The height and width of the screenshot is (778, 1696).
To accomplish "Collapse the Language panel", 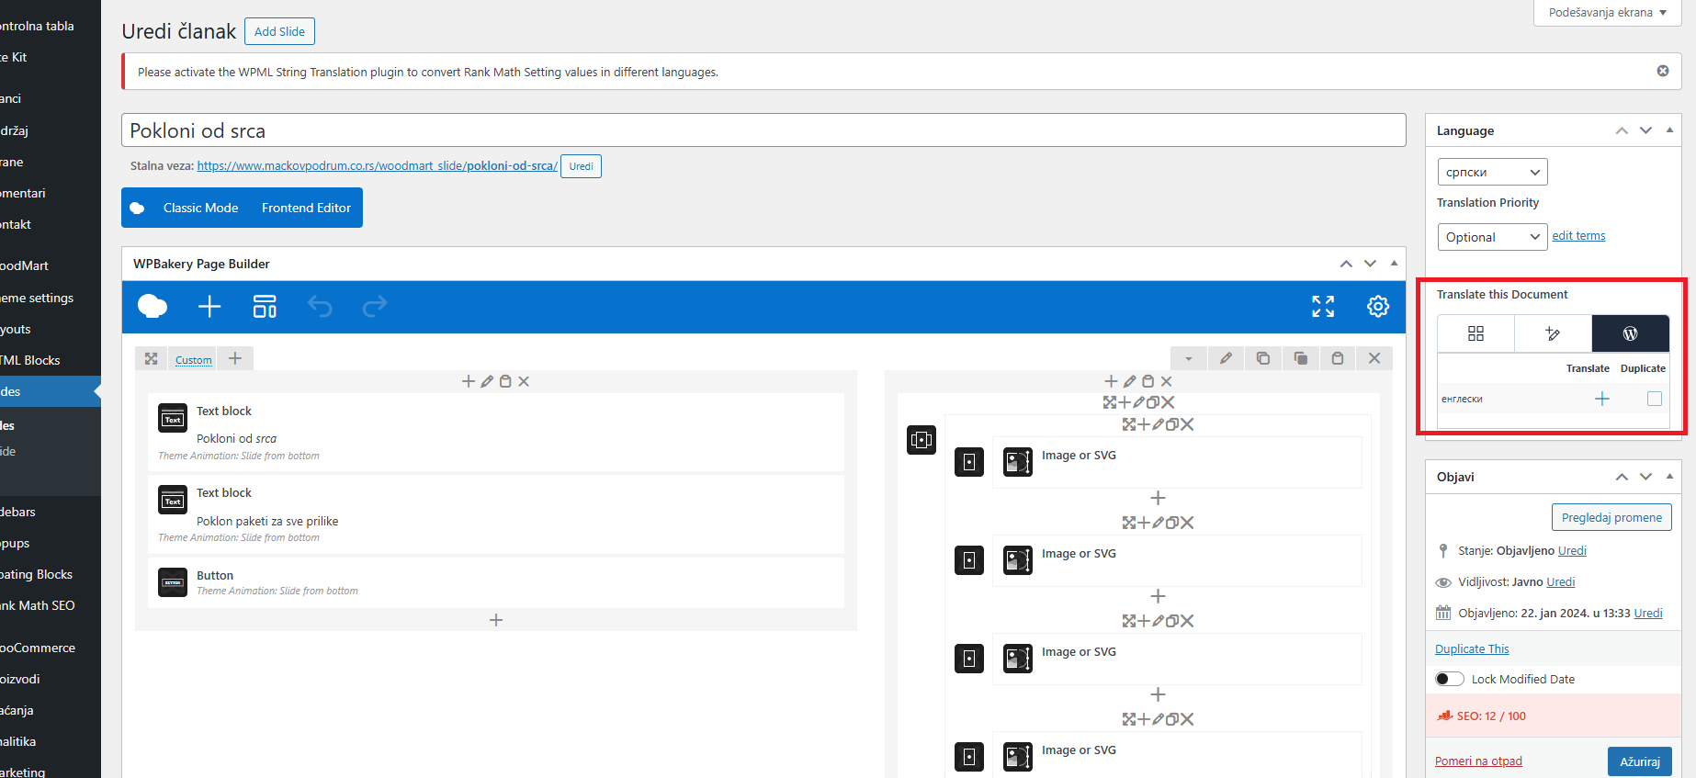I will 1669,130.
